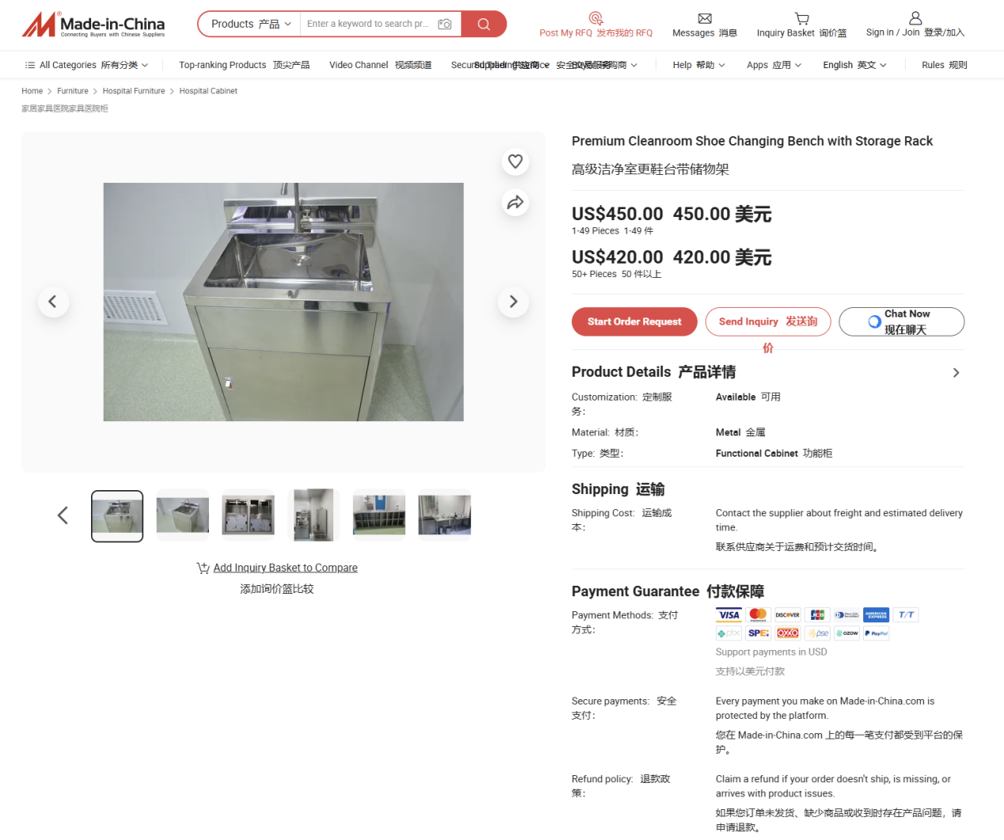
Task: Open the Inquiry Basket cart icon
Action: 801,18
